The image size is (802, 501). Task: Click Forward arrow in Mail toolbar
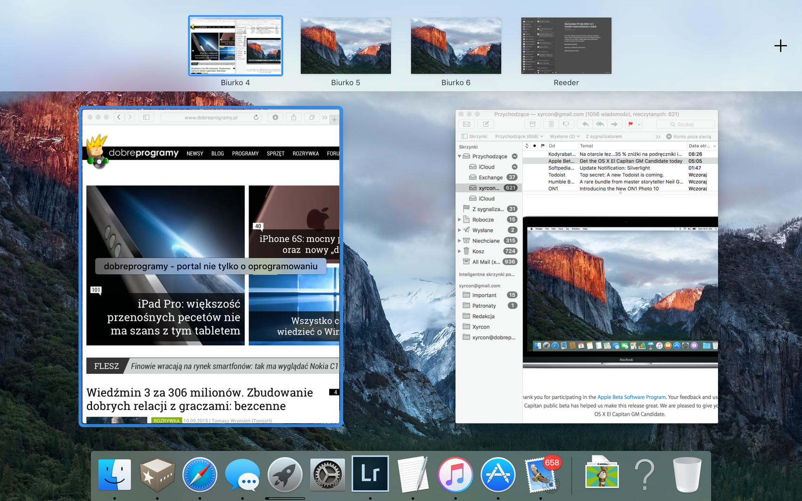(615, 124)
